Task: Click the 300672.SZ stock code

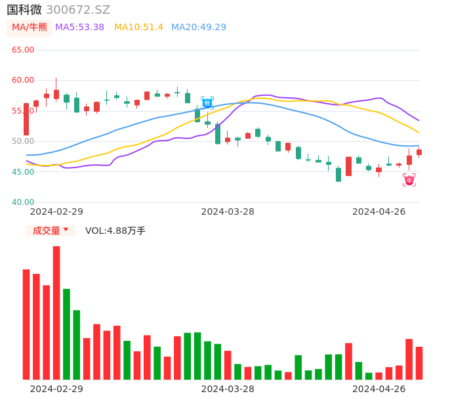Action: pos(78,10)
